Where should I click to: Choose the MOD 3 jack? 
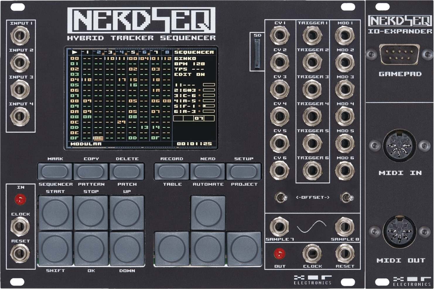(x=345, y=89)
